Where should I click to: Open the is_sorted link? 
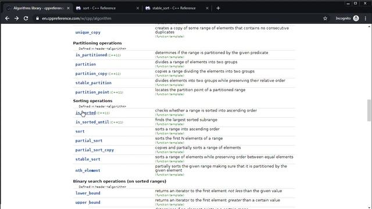click(x=85, y=113)
